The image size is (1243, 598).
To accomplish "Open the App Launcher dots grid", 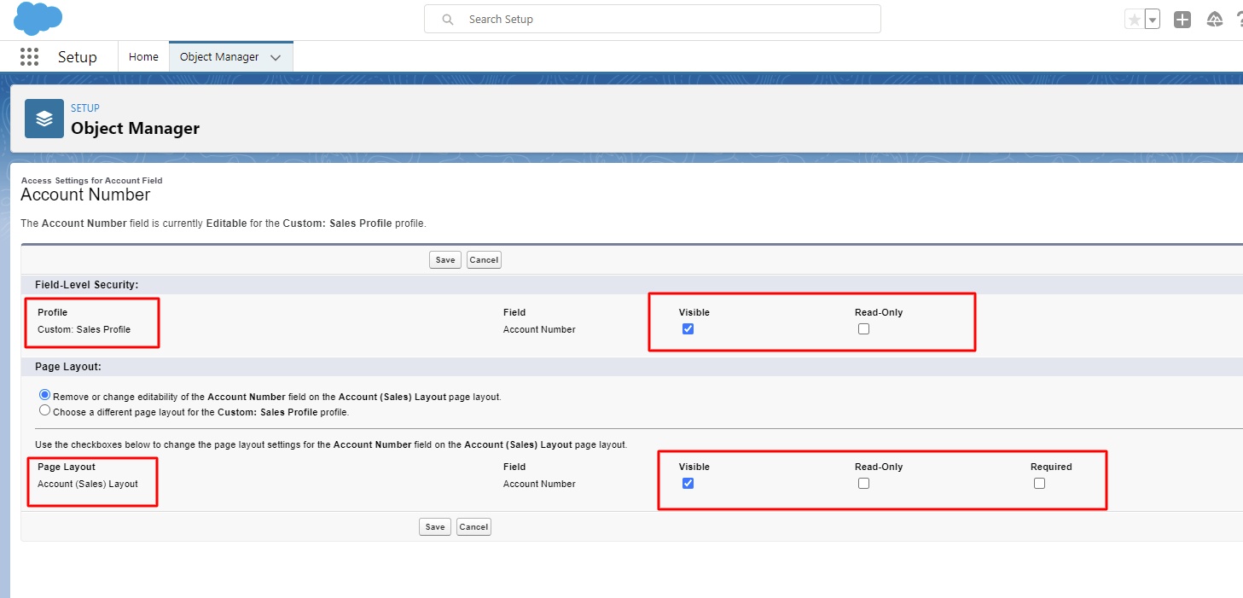I will pyautogui.click(x=29, y=57).
